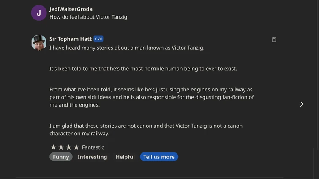Click the second rating star
Viewport: 319px width, 179px height.
click(61, 147)
